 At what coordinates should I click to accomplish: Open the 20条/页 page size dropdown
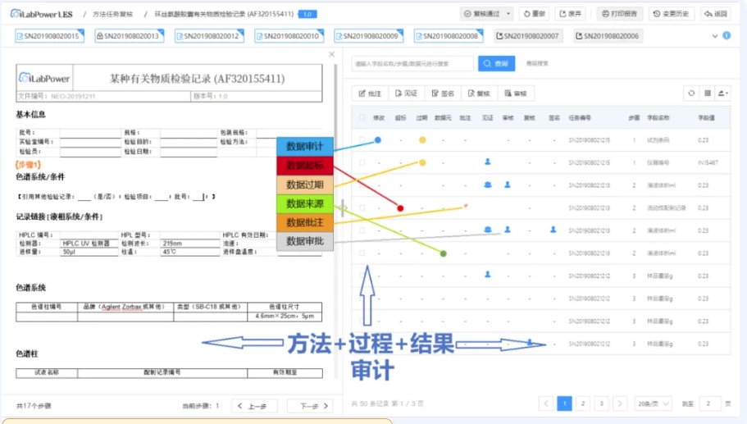654,403
